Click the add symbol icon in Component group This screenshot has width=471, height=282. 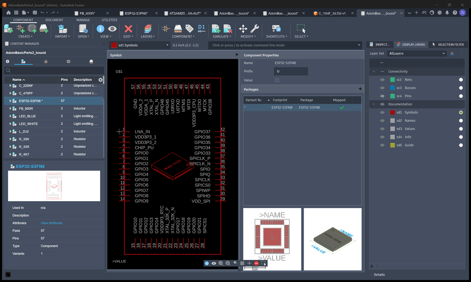[x=166, y=29]
